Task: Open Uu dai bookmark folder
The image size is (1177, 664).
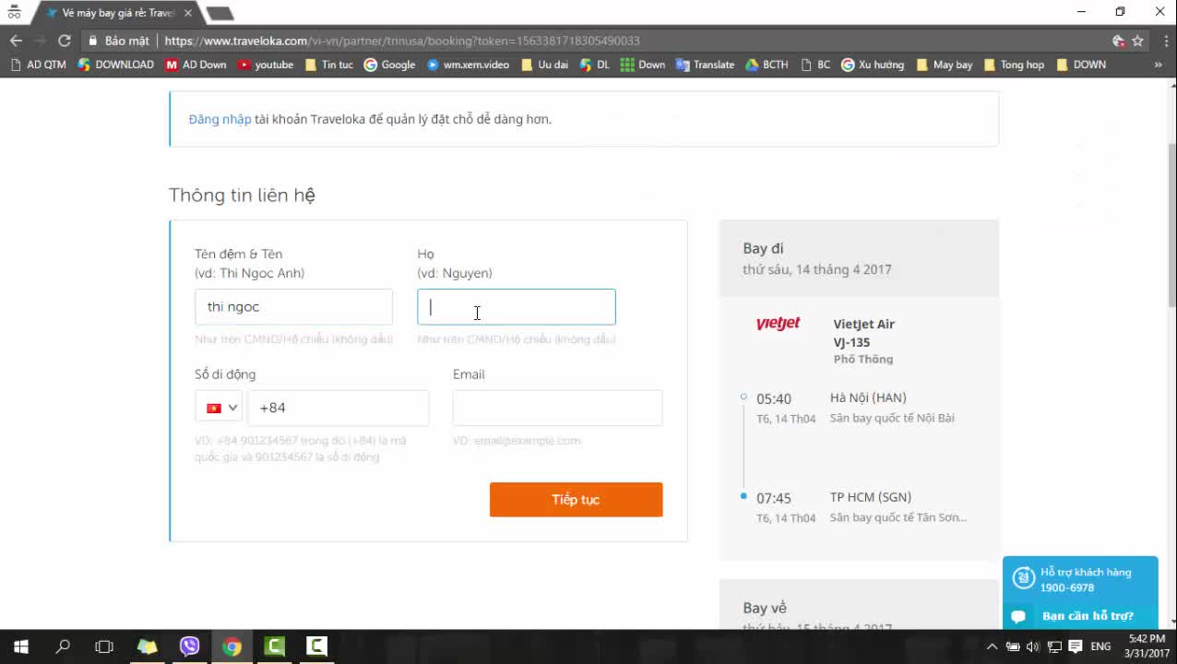Action: coord(544,65)
